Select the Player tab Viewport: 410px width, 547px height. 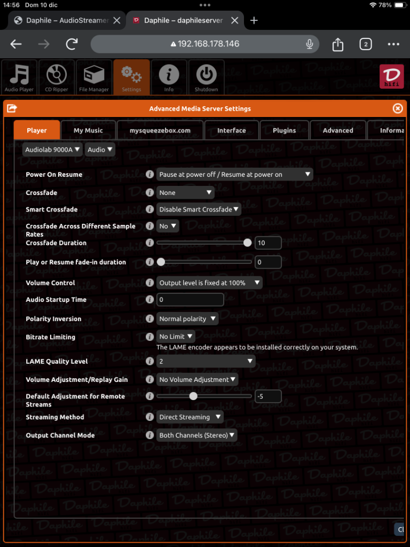click(37, 130)
